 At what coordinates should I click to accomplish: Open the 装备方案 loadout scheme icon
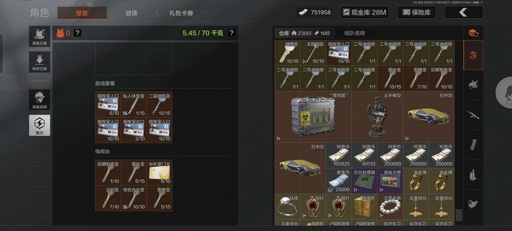tap(39, 36)
